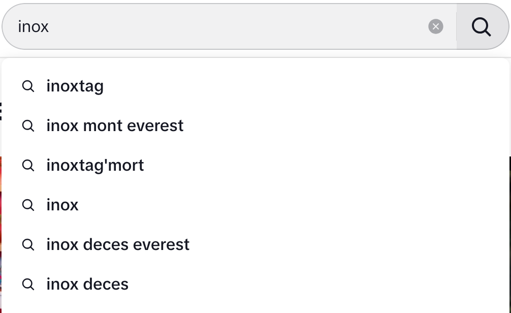Click the magnifier icon beside the plain 'inox' suggestion
Viewport: 511px width, 313px height.
click(28, 205)
